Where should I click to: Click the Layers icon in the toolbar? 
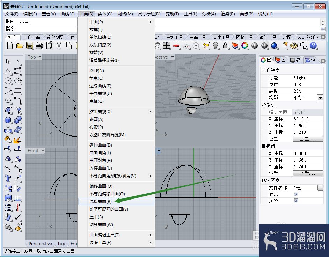(235, 45)
